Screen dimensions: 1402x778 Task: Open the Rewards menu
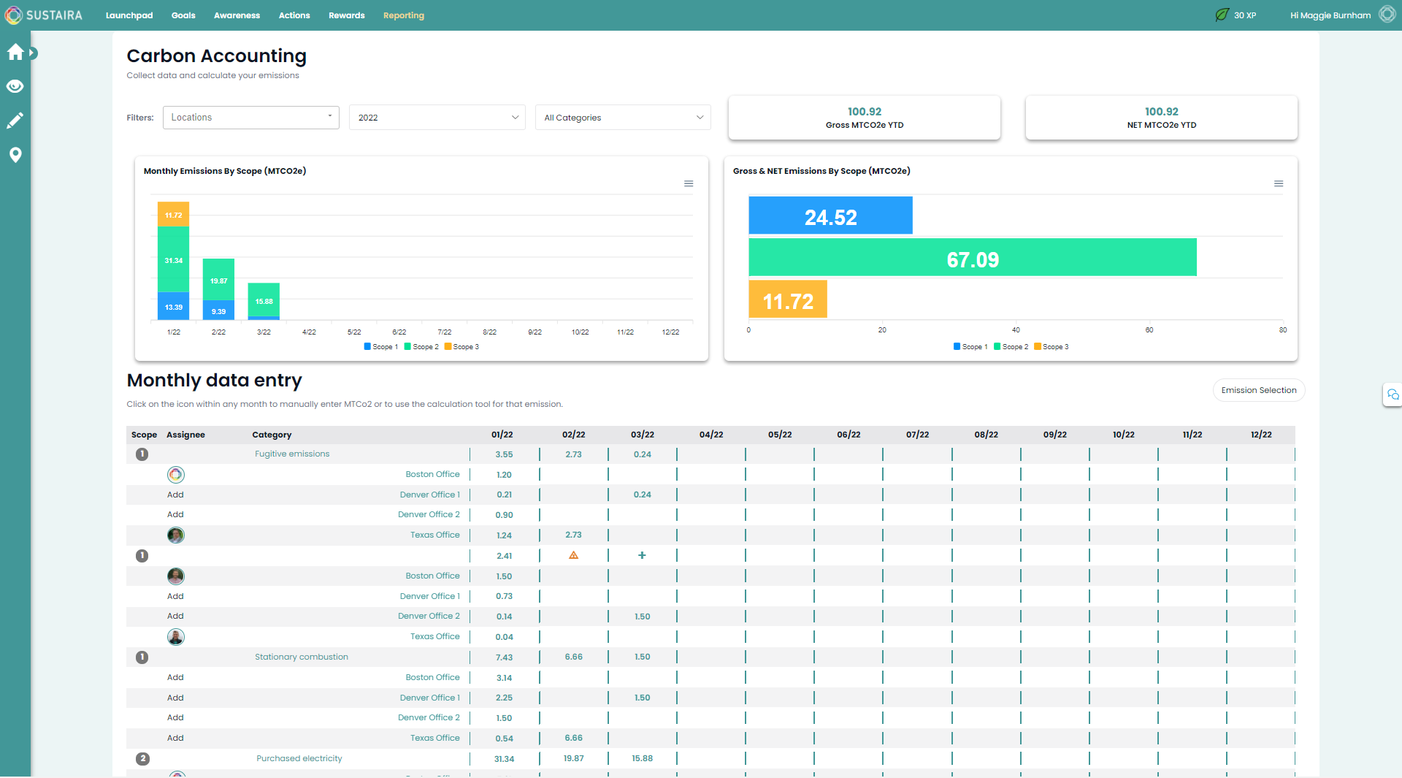point(347,15)
